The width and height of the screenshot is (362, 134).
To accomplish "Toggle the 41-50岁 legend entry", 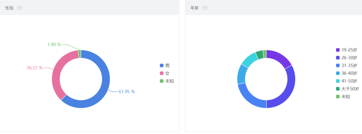I will (x=347, y=81).
